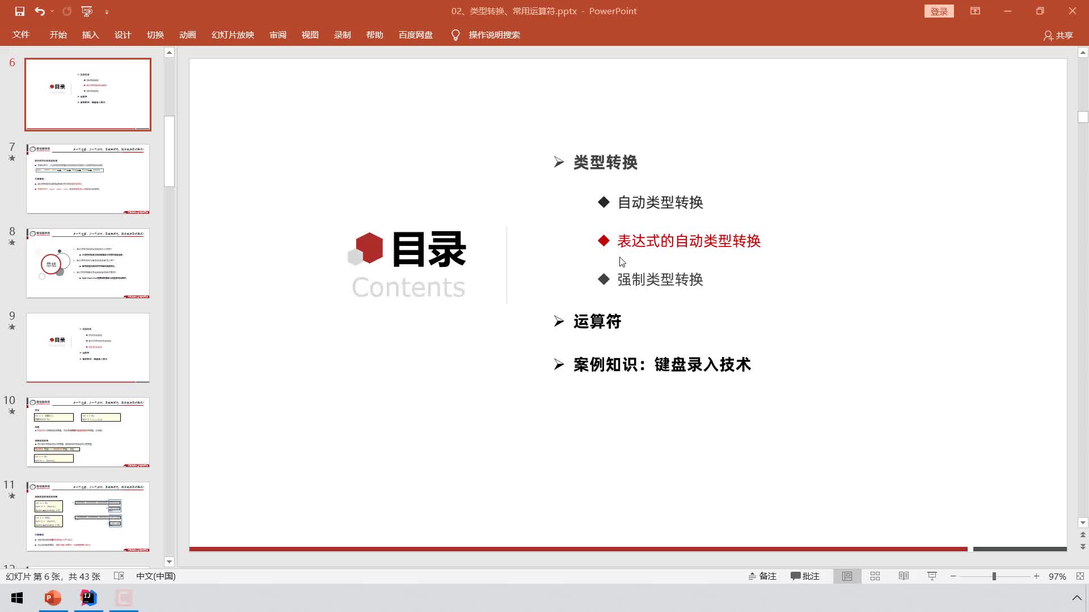Click the 目录 title text
1089x612 pixels.
pos(429,249)
